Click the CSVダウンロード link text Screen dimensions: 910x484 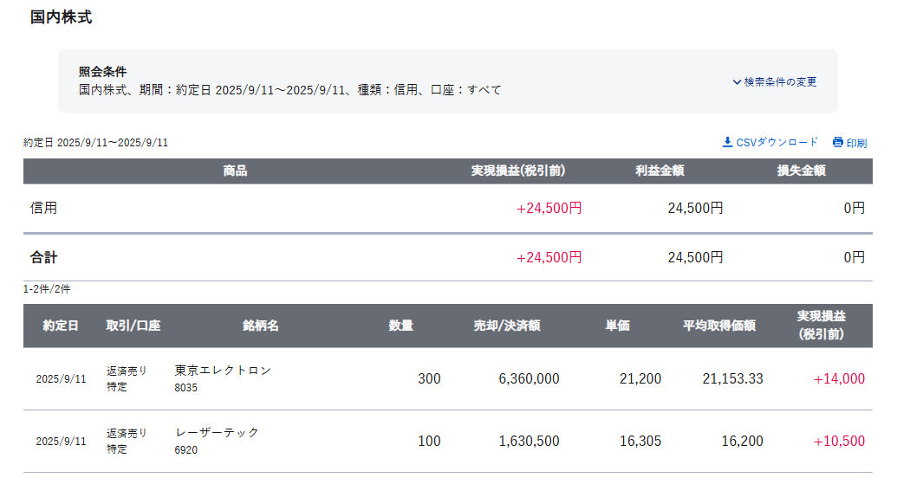(x=777, y=142)
